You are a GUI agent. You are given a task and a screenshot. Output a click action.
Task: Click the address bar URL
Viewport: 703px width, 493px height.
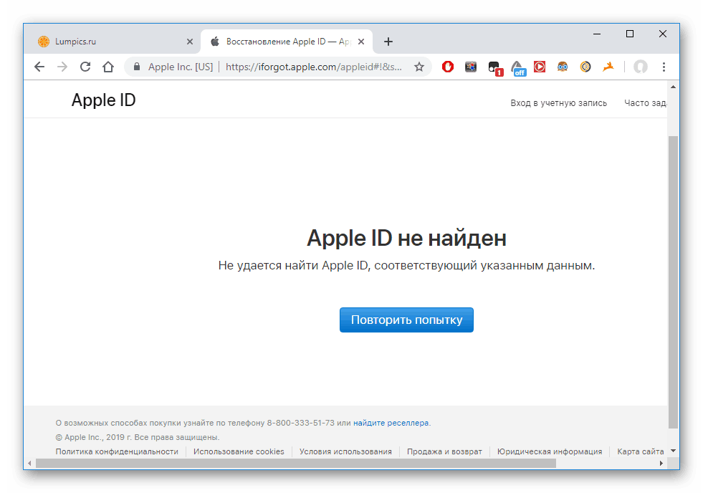coord(313,67)
